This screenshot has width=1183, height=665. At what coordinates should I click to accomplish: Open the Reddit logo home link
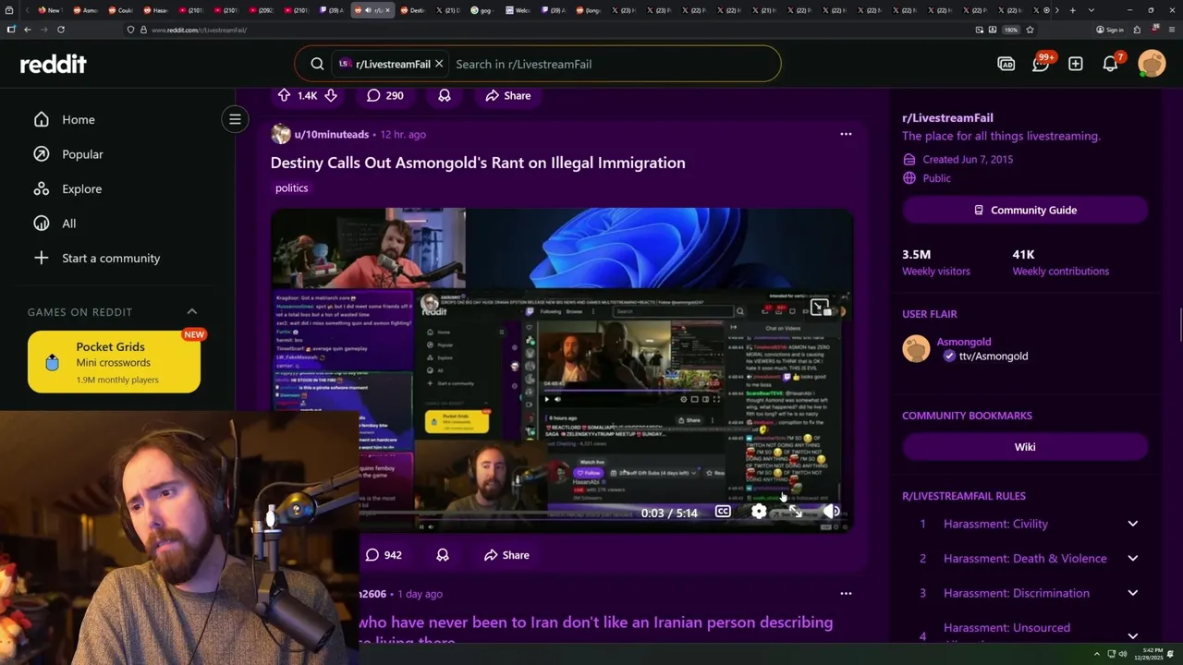(x=54, y=64)
